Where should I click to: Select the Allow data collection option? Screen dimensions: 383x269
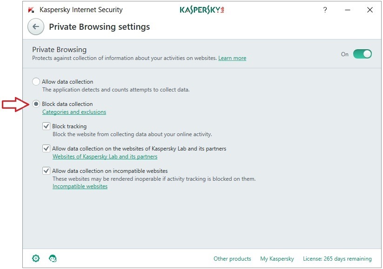pos(36,81)
